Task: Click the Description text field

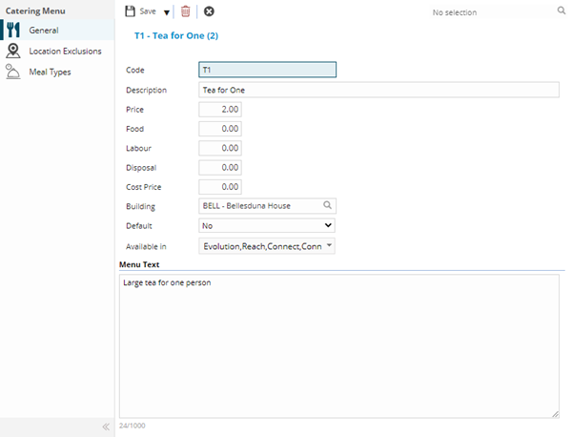Action: point(378,91)
